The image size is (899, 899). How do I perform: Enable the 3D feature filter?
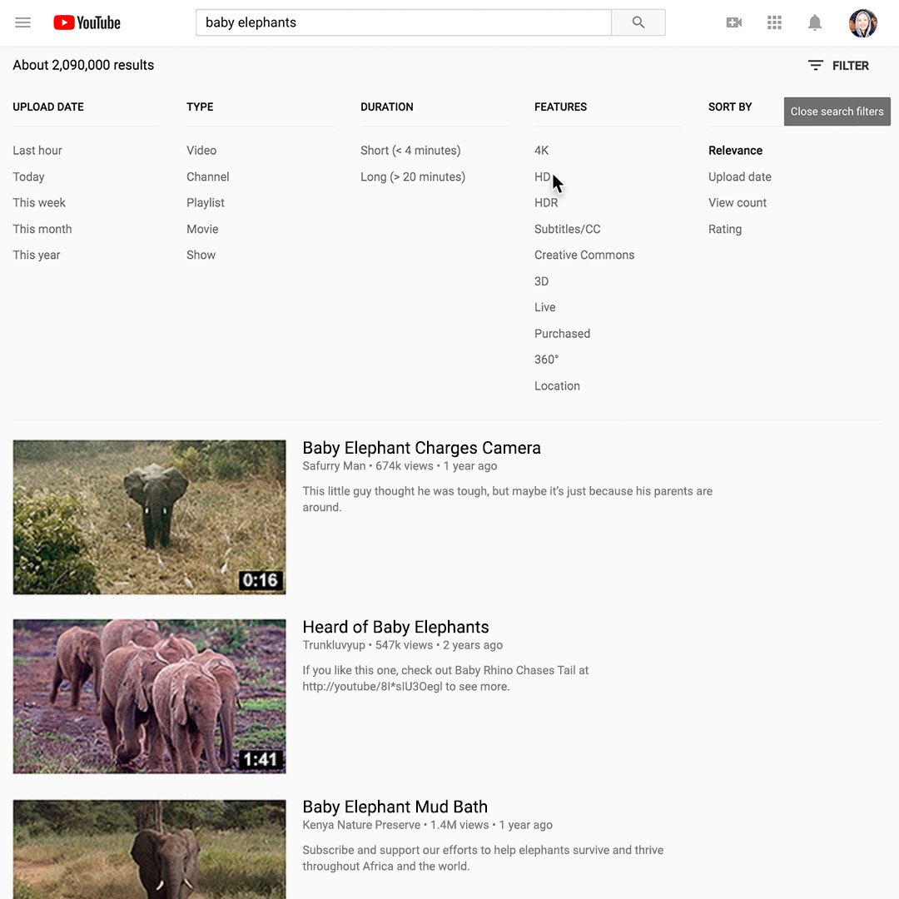541,281
